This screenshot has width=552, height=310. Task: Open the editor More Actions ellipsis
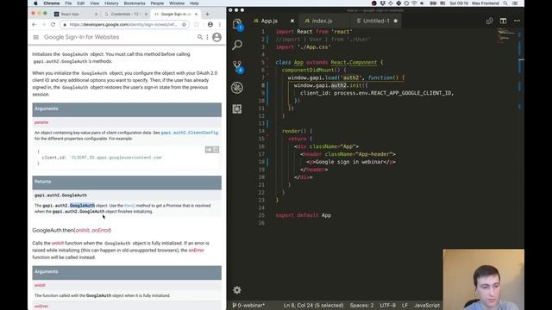(x=517, y=21)
